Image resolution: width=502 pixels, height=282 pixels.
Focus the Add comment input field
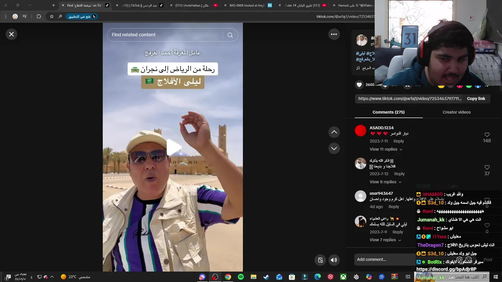click(384, 259)
